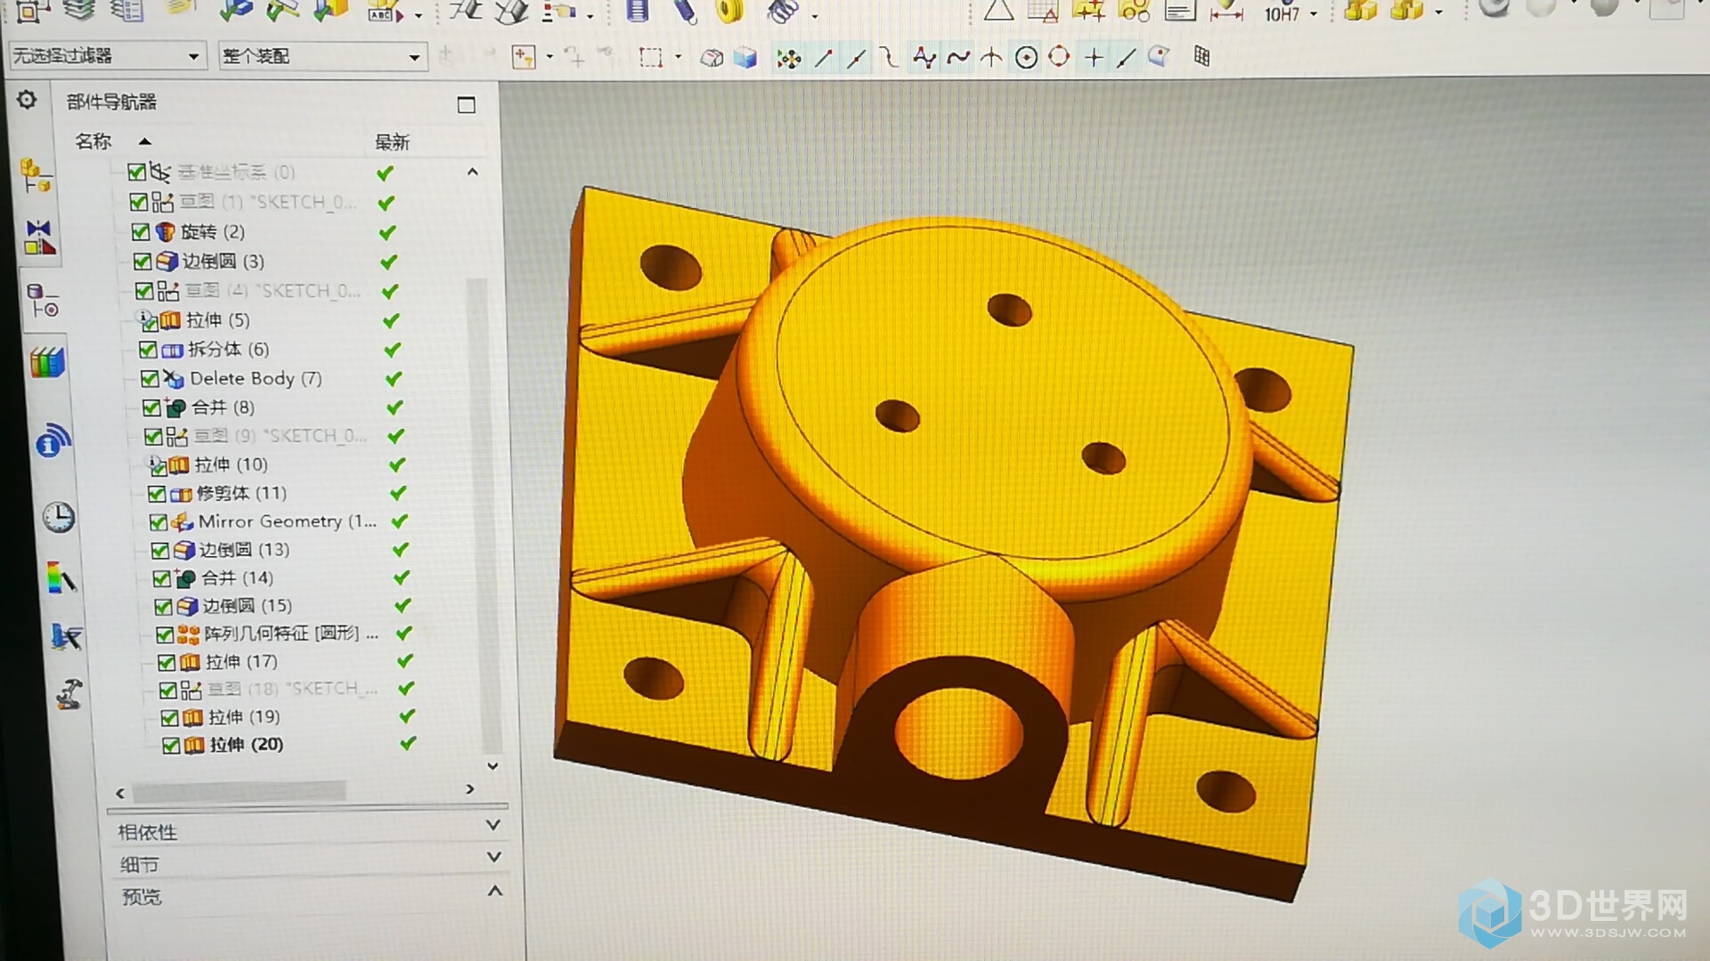Toggle Point on Face snap icon
1710x961 pixels.
[x=1159, y=58]
